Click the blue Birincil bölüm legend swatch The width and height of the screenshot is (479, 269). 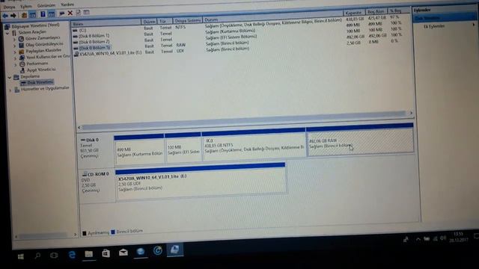pyautogui.click(x=113, y=232)
